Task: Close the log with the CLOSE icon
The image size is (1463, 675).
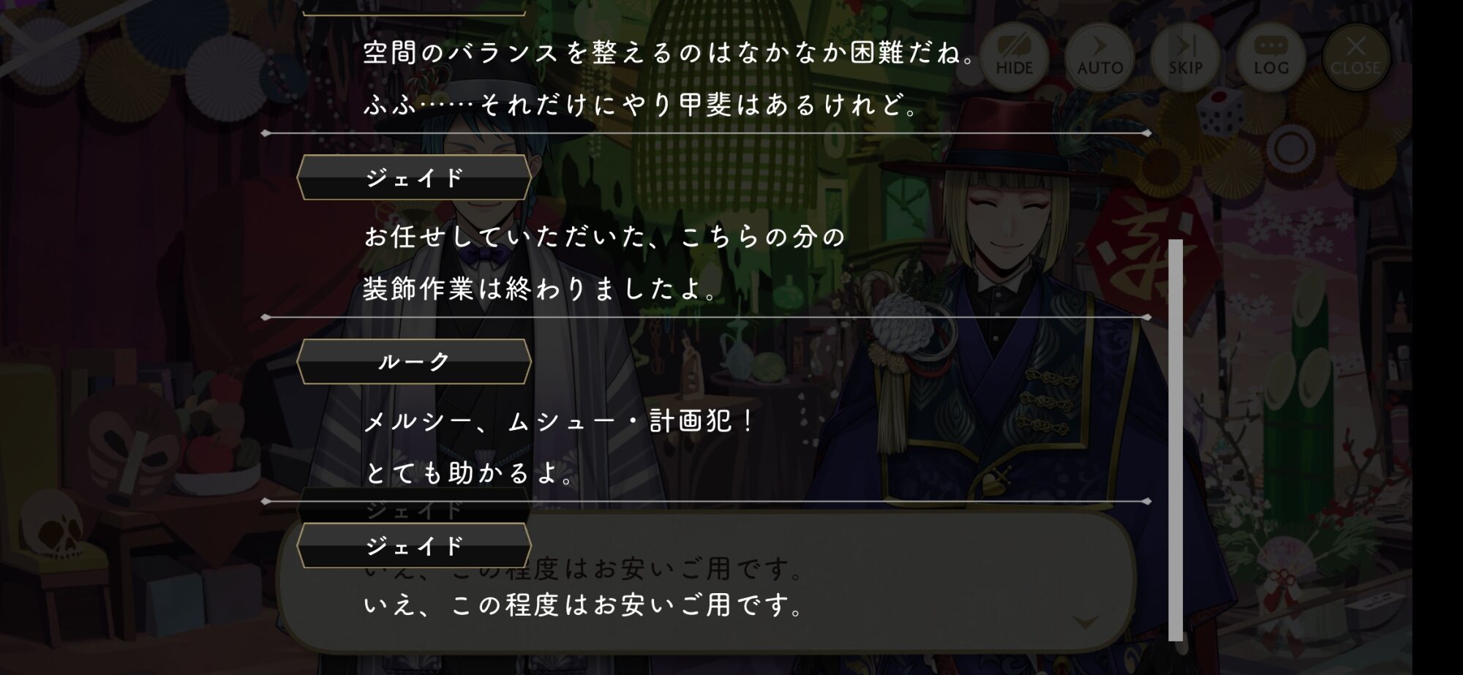Action: pyautogui.click(x=1355, y=56)
